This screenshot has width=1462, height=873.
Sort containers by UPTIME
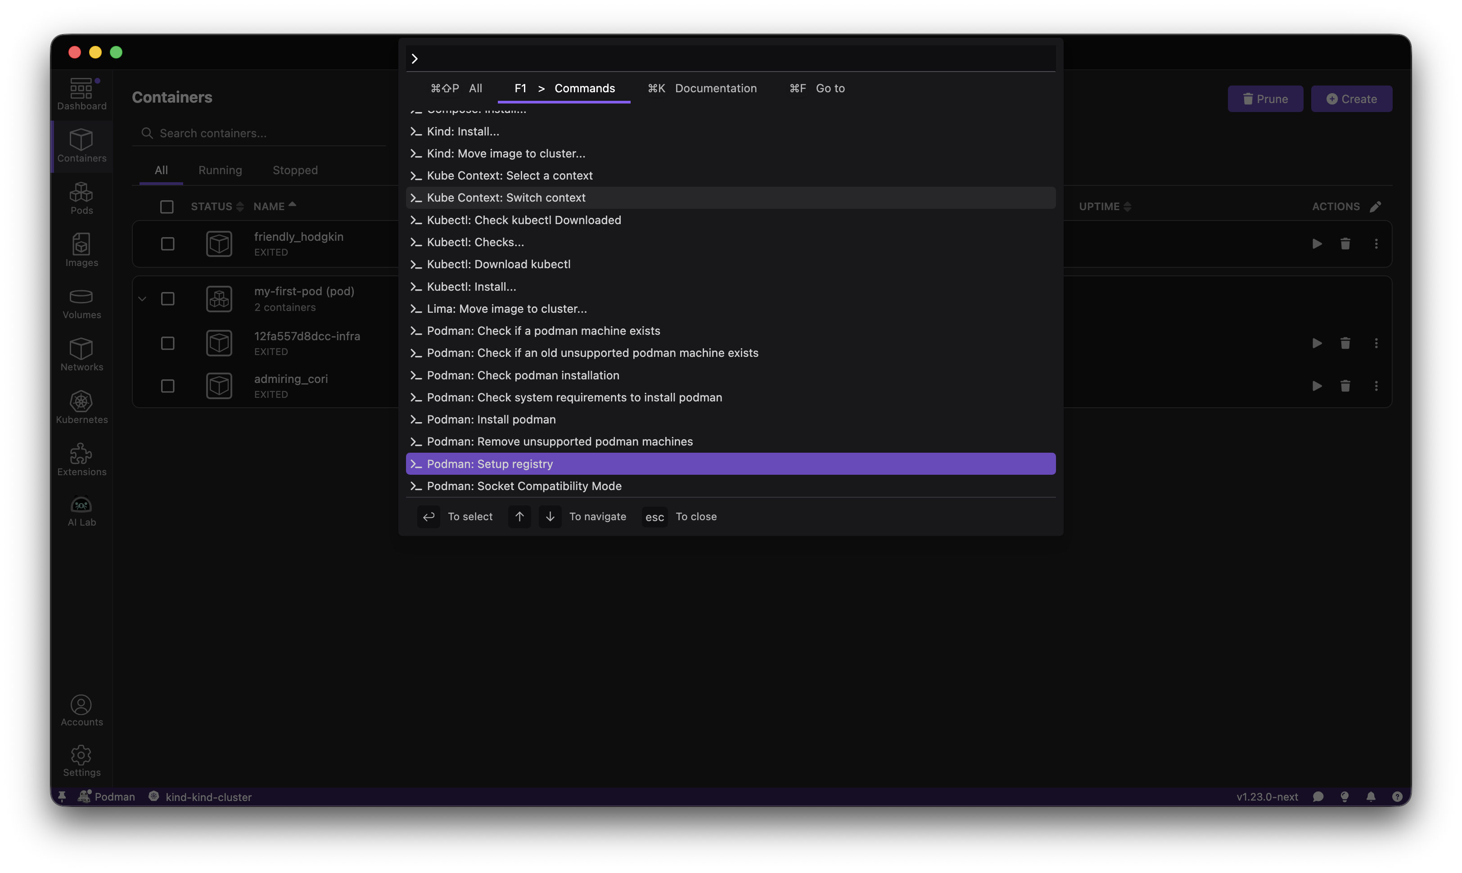[1104, 206]
